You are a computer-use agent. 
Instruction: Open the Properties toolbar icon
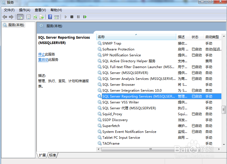[29, 17]
